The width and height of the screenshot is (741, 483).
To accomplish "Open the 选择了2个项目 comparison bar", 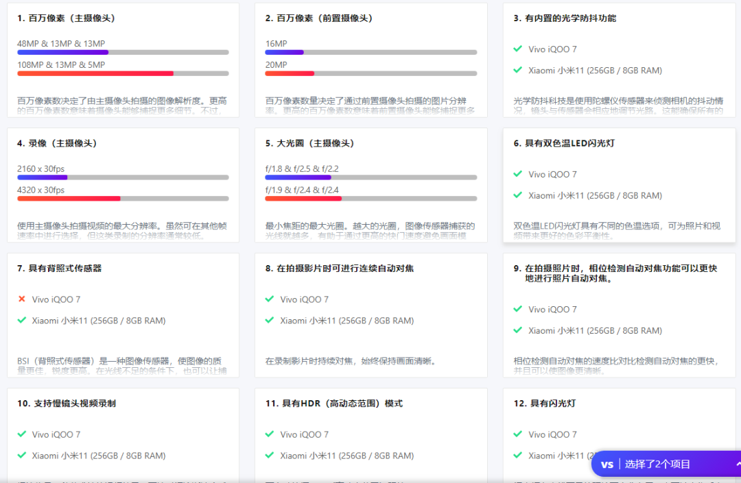I will click(666, 464).
